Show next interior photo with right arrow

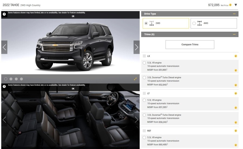click(136, 120)
